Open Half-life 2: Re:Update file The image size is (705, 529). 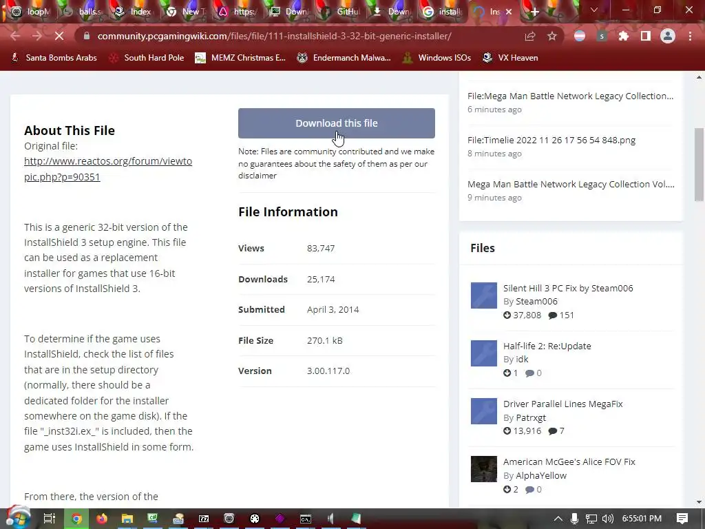(547, 346)
